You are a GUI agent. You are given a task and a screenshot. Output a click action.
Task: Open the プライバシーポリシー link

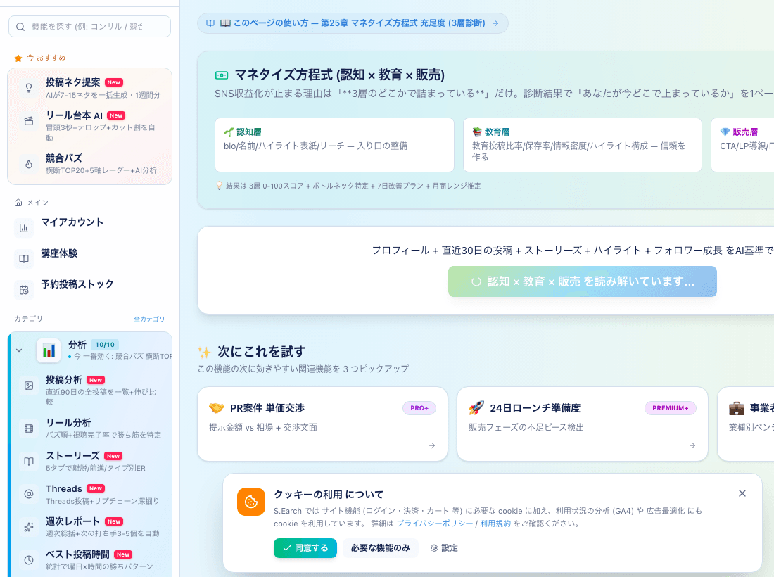click(434, 524)
